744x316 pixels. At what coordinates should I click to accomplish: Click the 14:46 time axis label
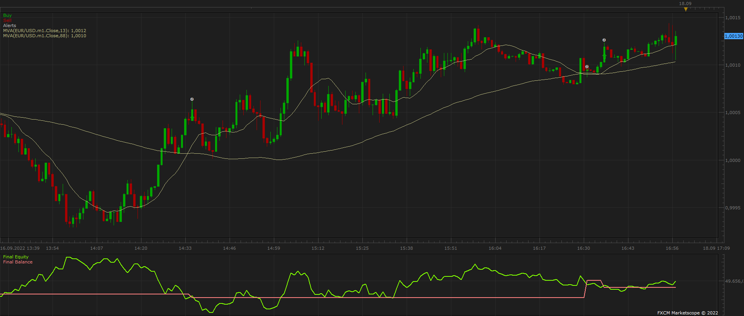(x=230, y=248)
